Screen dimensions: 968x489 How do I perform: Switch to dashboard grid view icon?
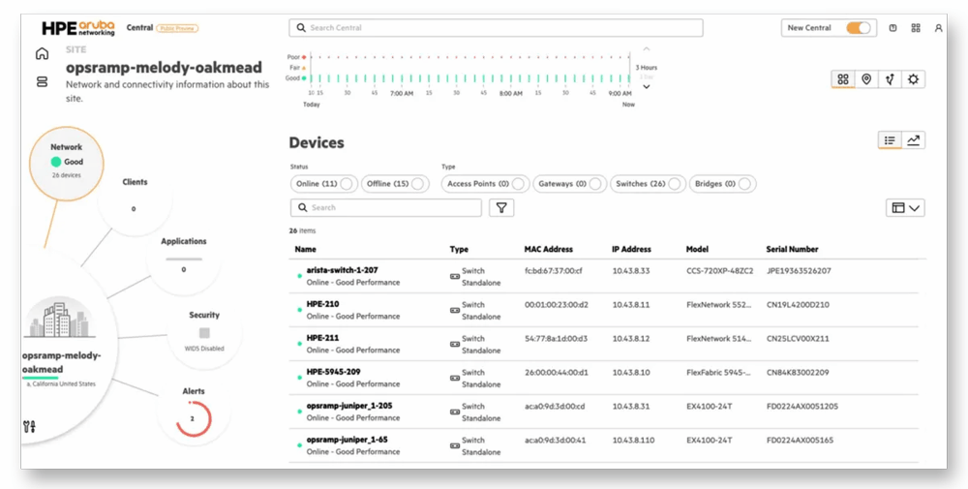pyautogui.click(x=843, y=79)
